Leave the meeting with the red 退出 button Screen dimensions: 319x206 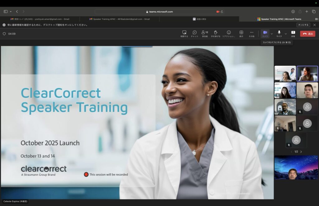tap(307, 34)
